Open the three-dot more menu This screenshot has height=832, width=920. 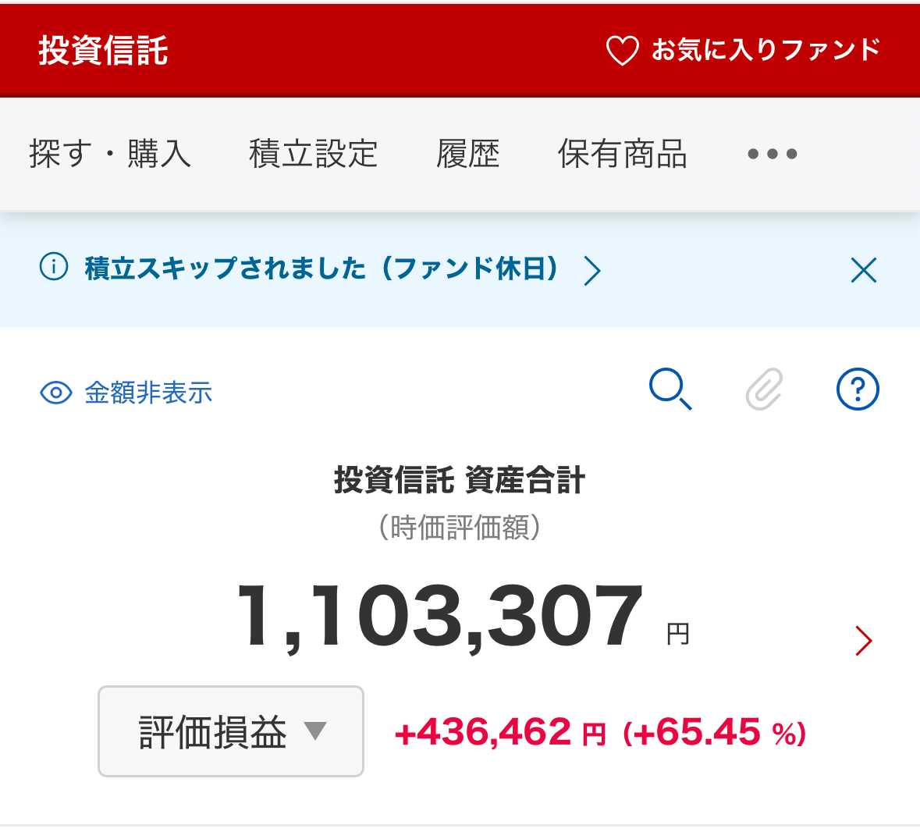pos(772,154)
